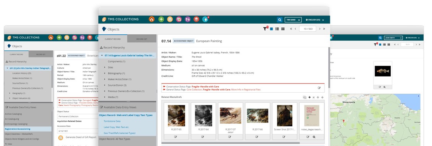Image resolution: width=432 pixels, height=146 pixels.
Task: Expand Geography (1) in left window
Action: (x=10, y=93)
